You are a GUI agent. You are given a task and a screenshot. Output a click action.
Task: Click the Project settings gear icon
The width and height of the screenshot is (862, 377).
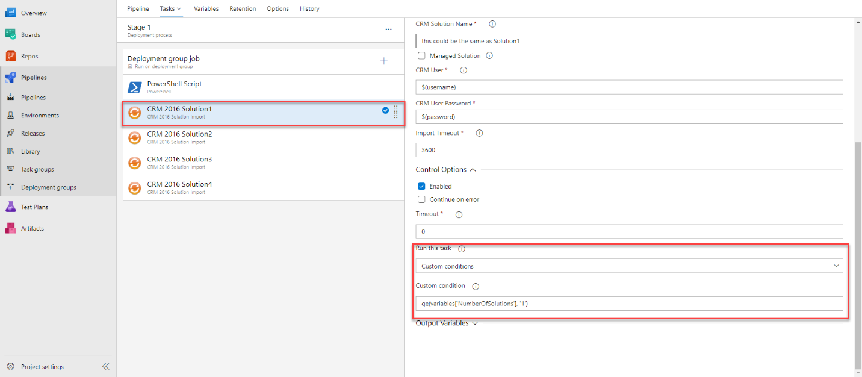10,366
